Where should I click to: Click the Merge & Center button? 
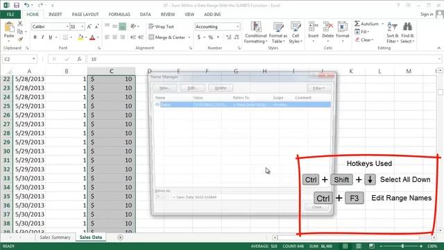[167, 37]
